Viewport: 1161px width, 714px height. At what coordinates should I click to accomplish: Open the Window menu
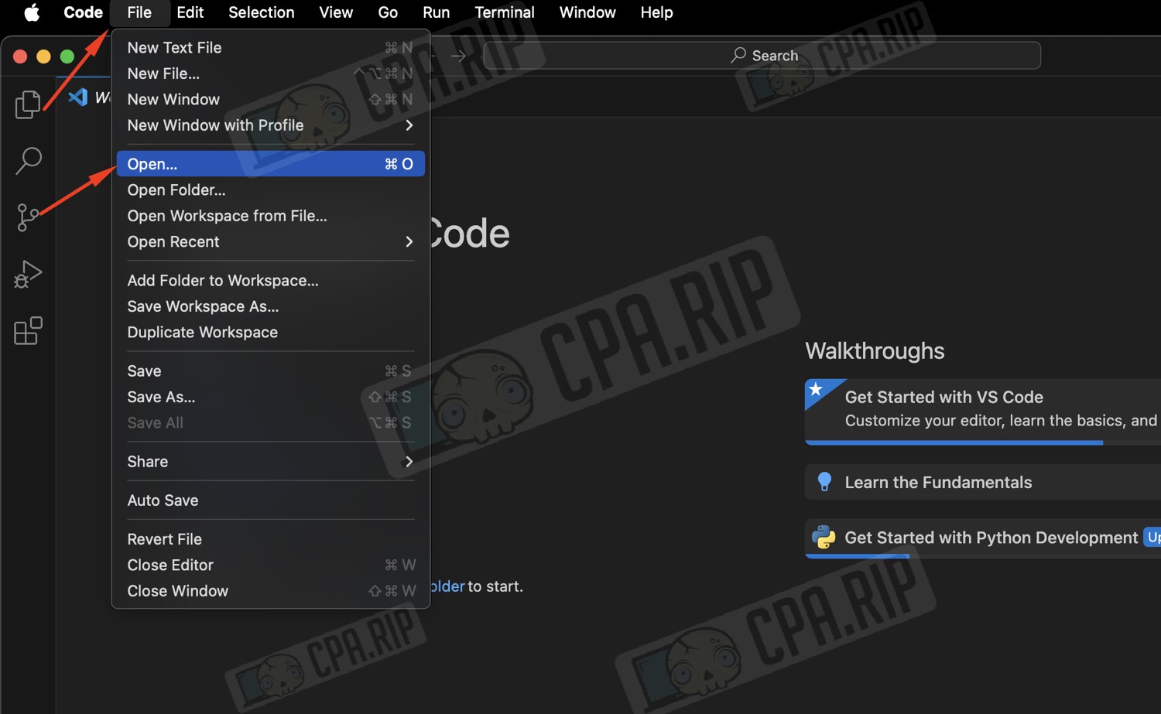[587, 12]
